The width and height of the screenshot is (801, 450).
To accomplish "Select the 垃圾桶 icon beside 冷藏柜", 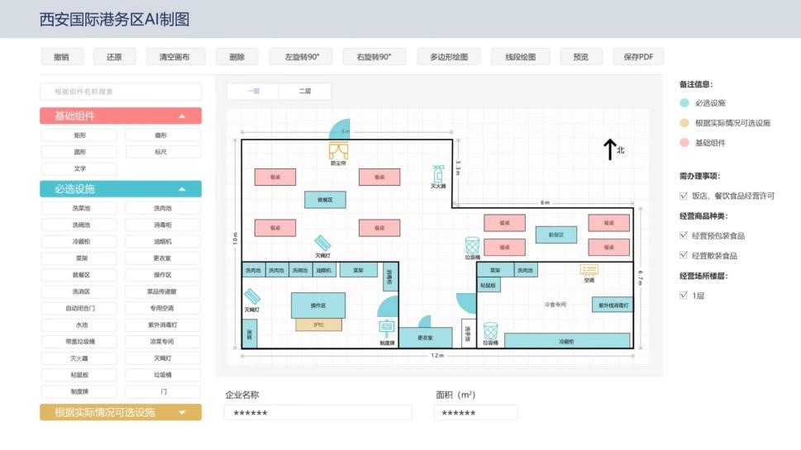I will click(x=490, y=330).
